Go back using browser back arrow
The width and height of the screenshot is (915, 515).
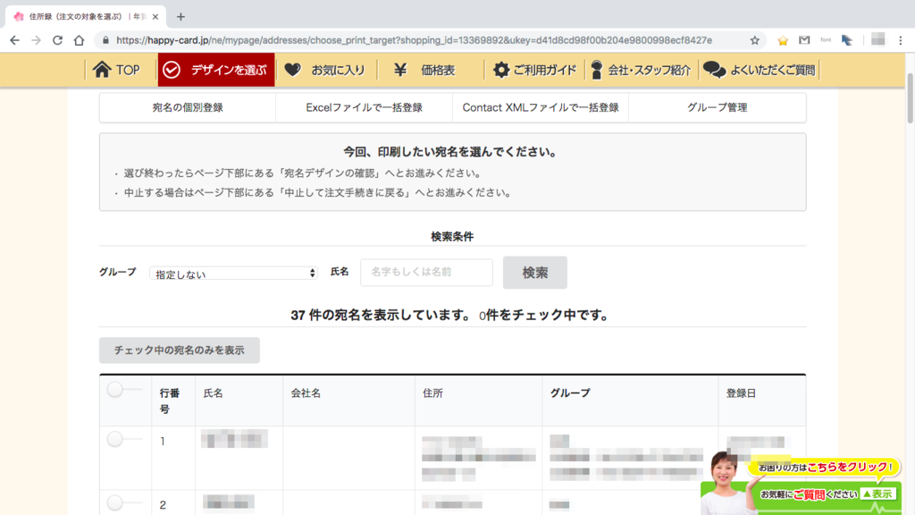pos(14,40)
